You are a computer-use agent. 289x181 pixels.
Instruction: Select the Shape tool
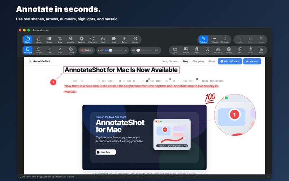tap(28, 39)
